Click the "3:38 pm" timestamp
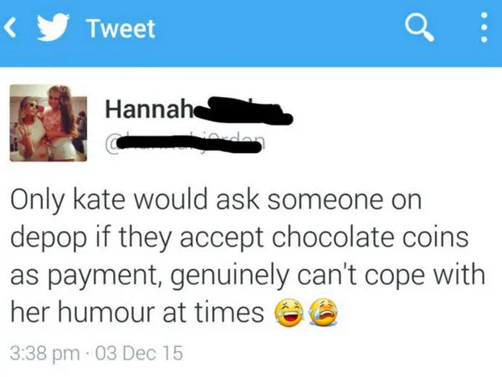Screen dimensions: 502x377 pyautogui.click(x=45, y=353)
